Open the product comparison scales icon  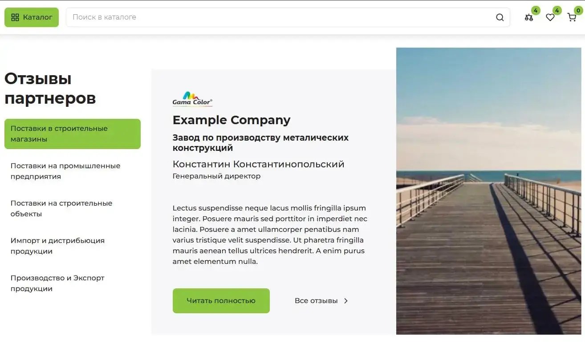[x=528, y=18]
